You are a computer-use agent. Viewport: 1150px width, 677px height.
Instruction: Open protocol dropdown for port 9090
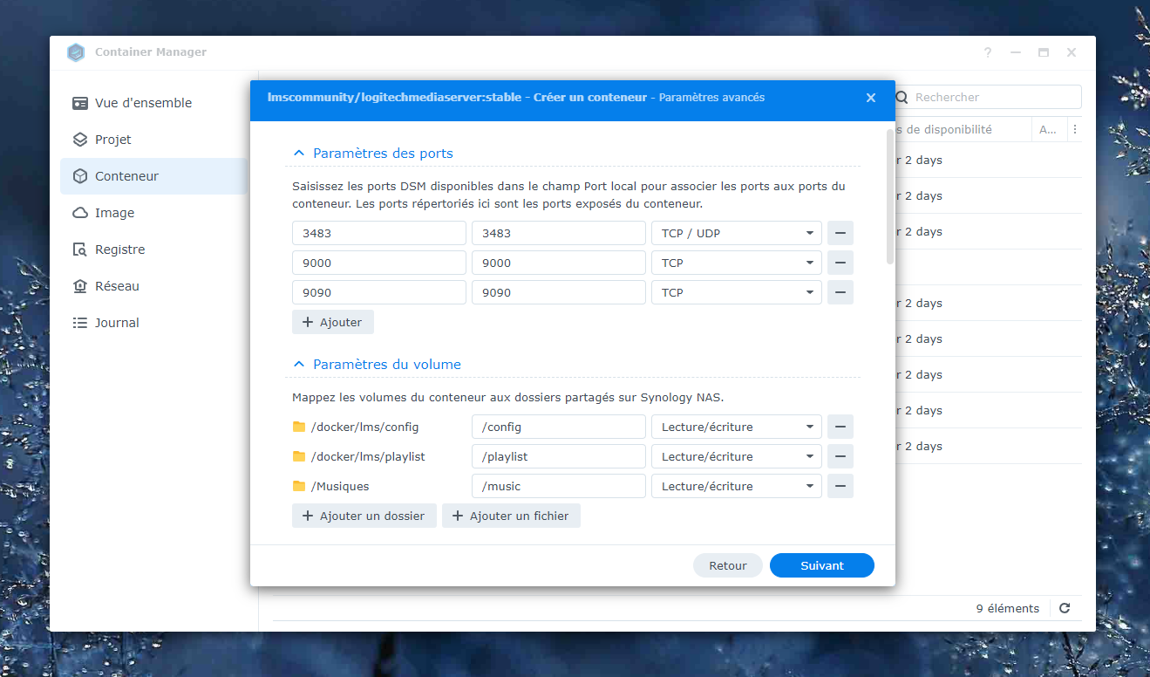[x=737, y=292]
